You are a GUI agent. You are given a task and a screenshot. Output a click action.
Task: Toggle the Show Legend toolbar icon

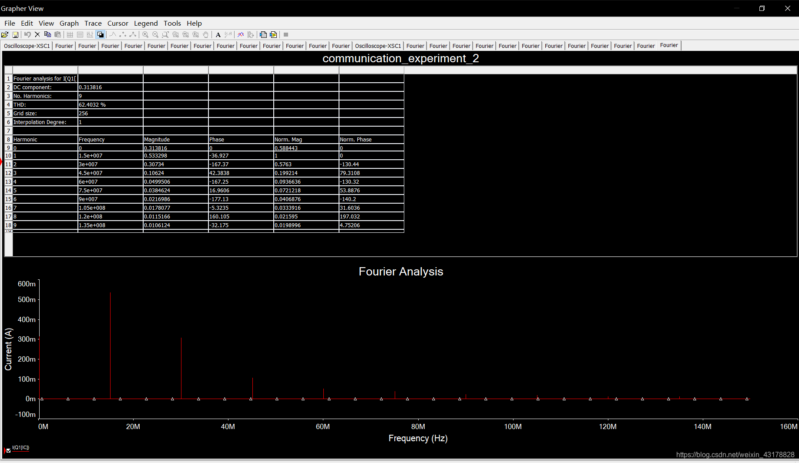[x=80, y=35]
